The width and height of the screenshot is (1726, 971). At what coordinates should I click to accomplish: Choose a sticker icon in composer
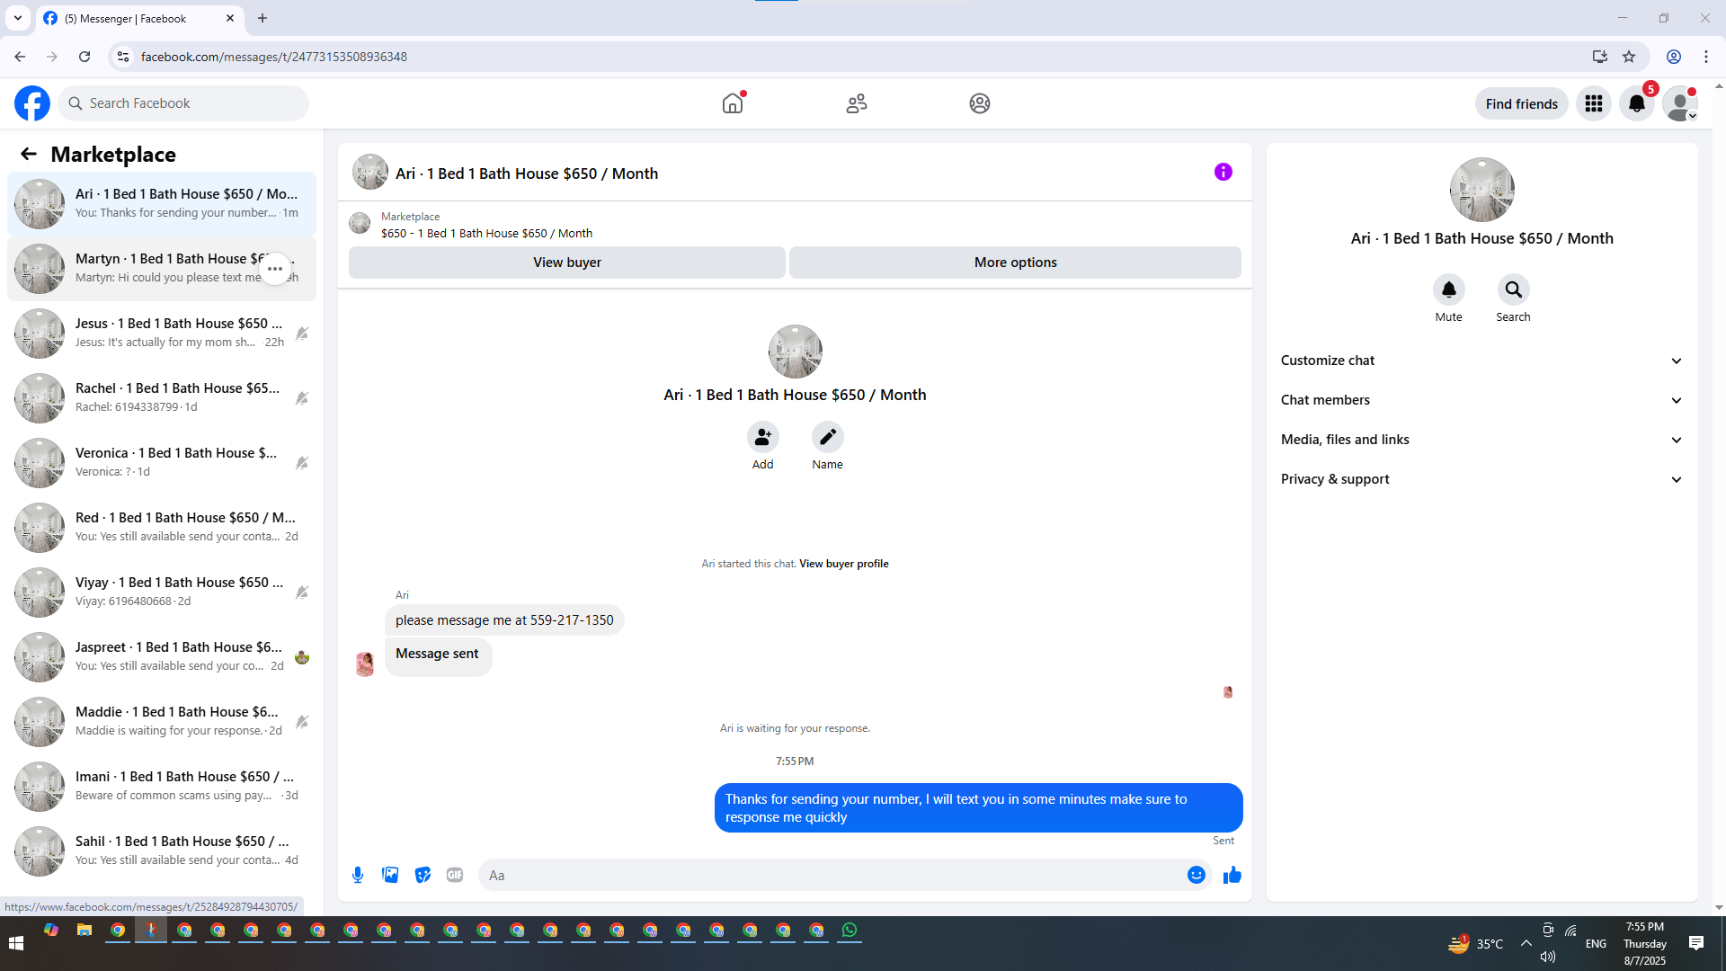coord(423,875)
